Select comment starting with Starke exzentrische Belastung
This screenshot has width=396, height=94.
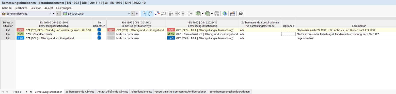click(346, 34)
